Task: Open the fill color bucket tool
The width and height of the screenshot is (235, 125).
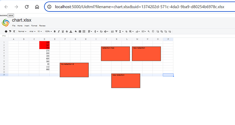Action: pyautogui.click(x=76, y=32)
